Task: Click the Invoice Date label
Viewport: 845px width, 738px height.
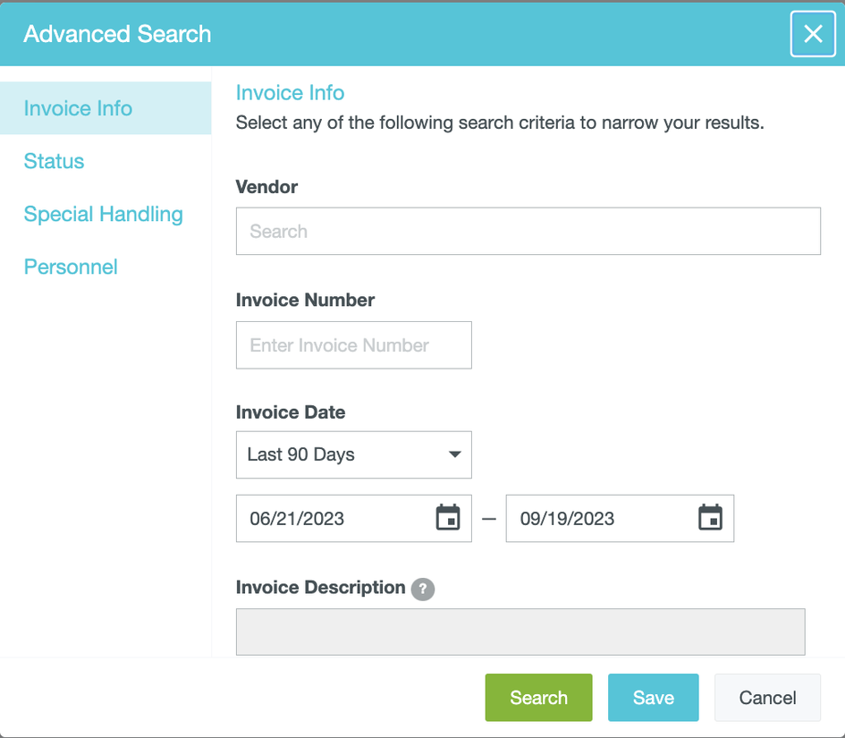Action: 291,412
